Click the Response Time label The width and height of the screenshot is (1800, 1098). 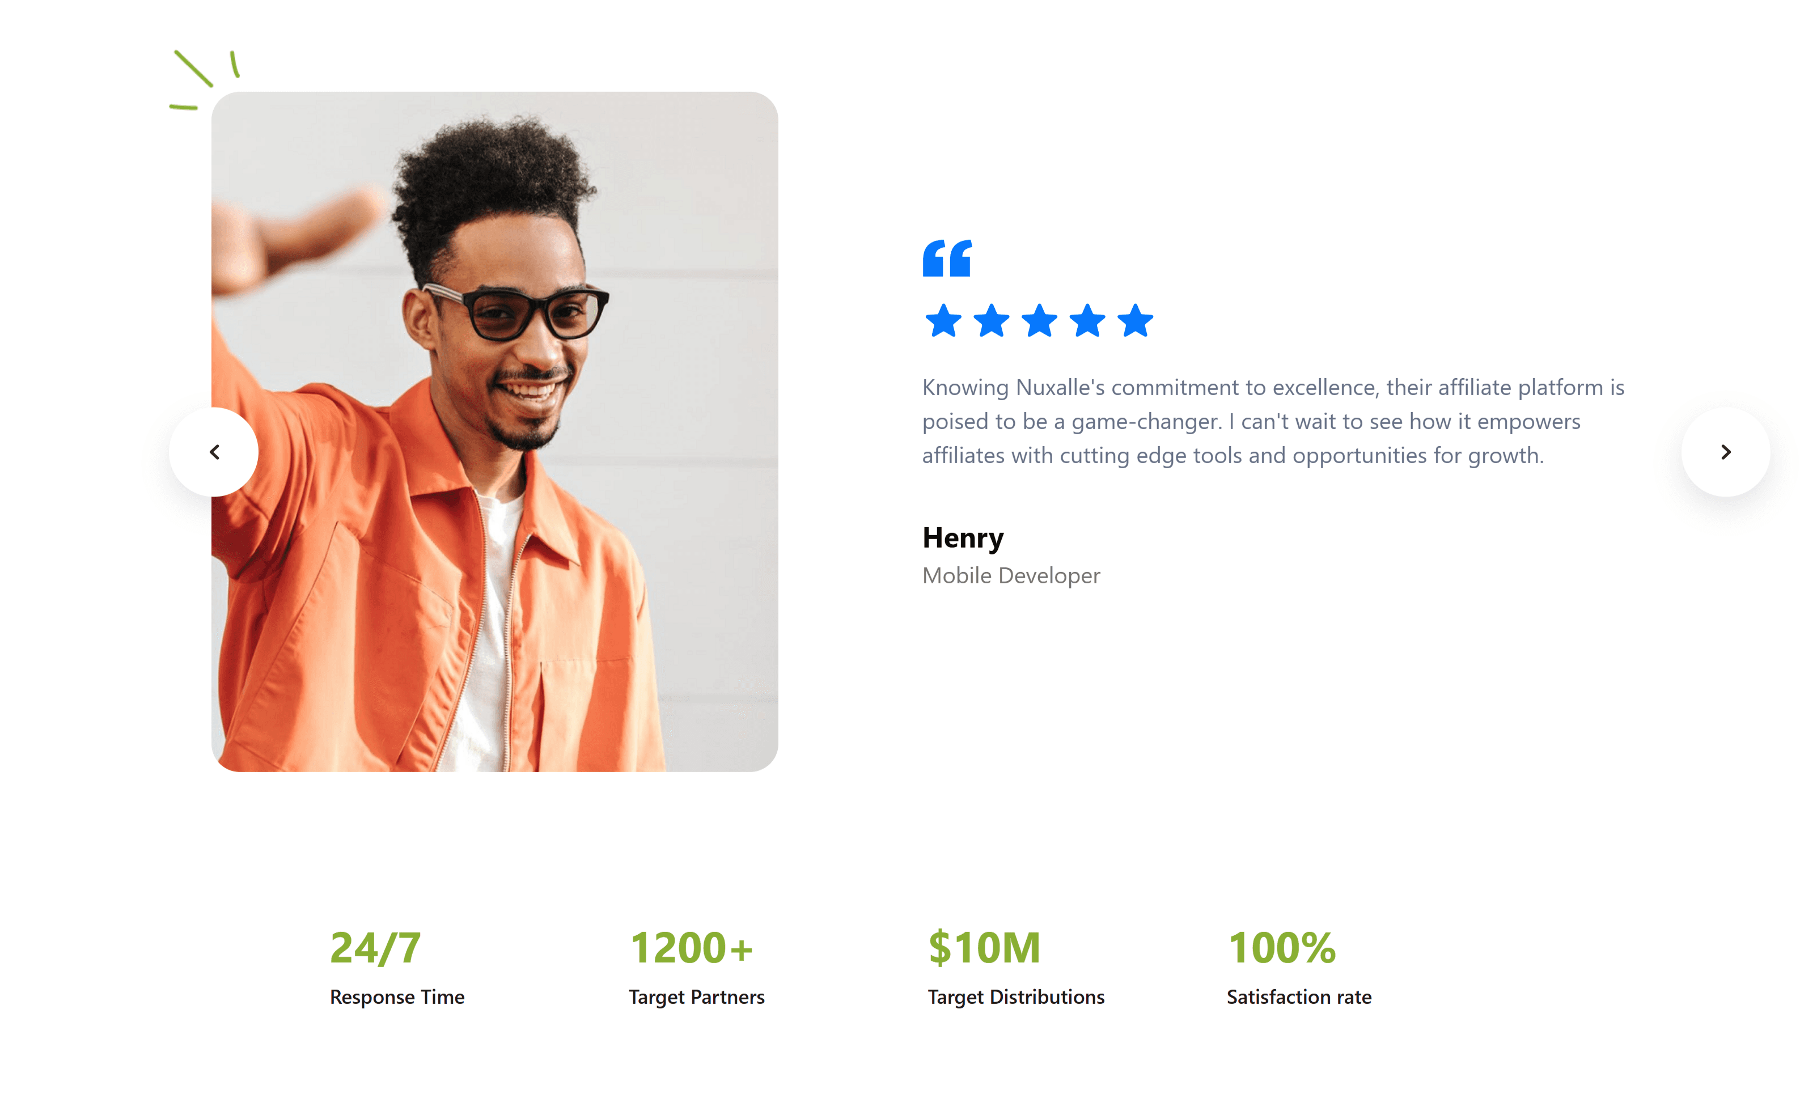(x=397, y=997)
